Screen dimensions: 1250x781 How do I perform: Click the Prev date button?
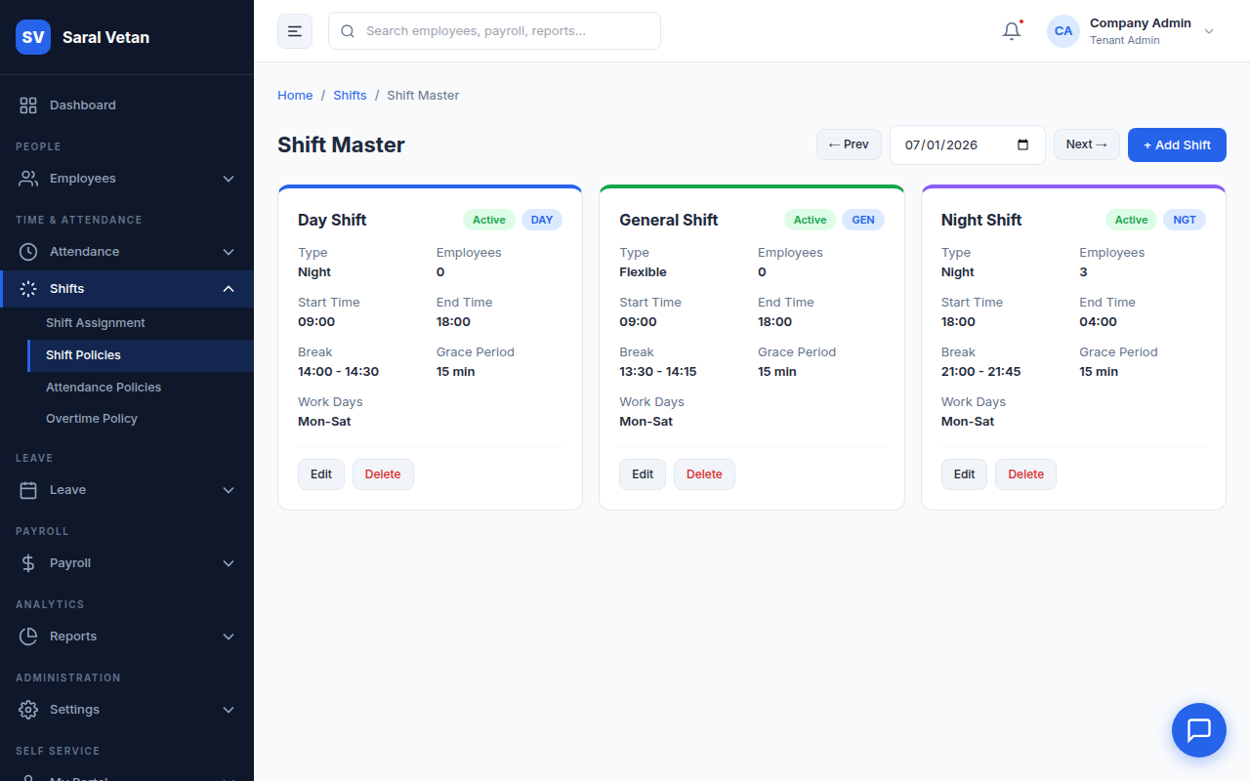pyautogui.click(x=849, y=144)
